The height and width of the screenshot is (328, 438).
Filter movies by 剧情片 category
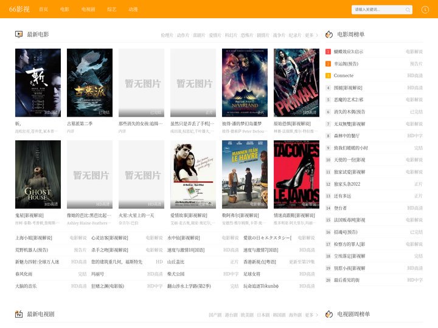pyautogui.click(x=263, y=35)
